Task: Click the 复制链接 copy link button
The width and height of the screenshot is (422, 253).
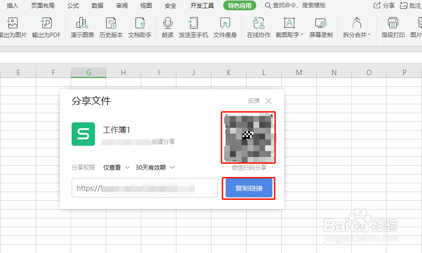Action: point(249,188)
